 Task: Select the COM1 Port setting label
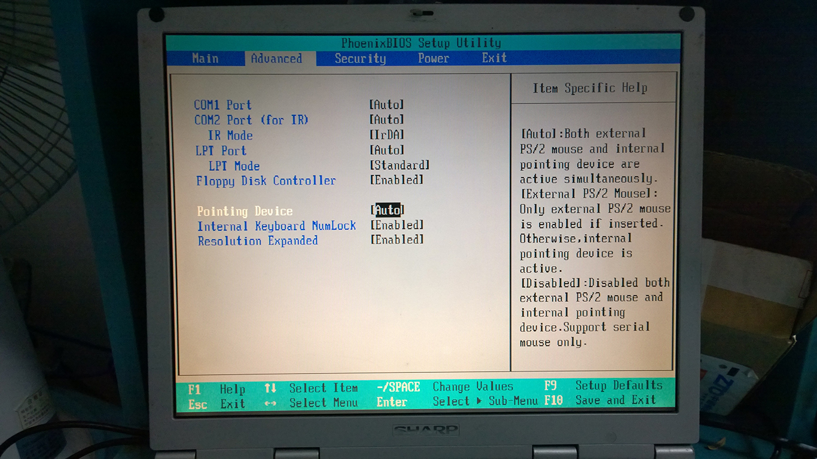(x=222, y=105)
